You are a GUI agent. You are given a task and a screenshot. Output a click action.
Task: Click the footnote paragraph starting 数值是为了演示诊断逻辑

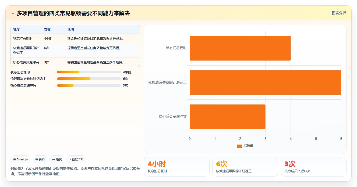pyautogui.click(x=75, y=171)
